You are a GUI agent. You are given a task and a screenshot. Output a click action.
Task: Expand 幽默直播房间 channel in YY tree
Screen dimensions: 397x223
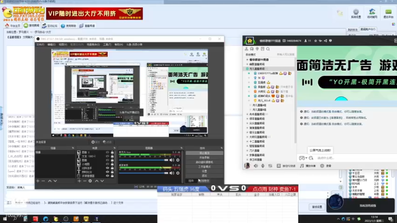point(247,64)
